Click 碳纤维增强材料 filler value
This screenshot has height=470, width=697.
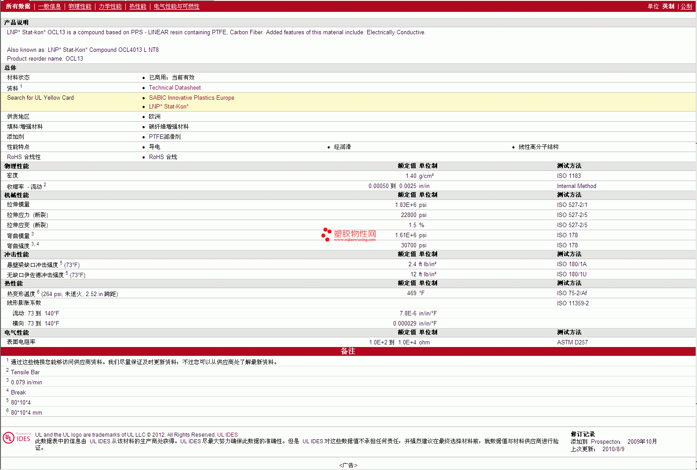pos(168,127)
